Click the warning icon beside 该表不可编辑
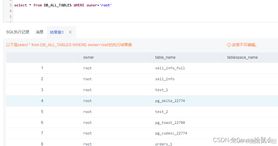This screenshot has width=278, height=146. (x=229, y=45)
